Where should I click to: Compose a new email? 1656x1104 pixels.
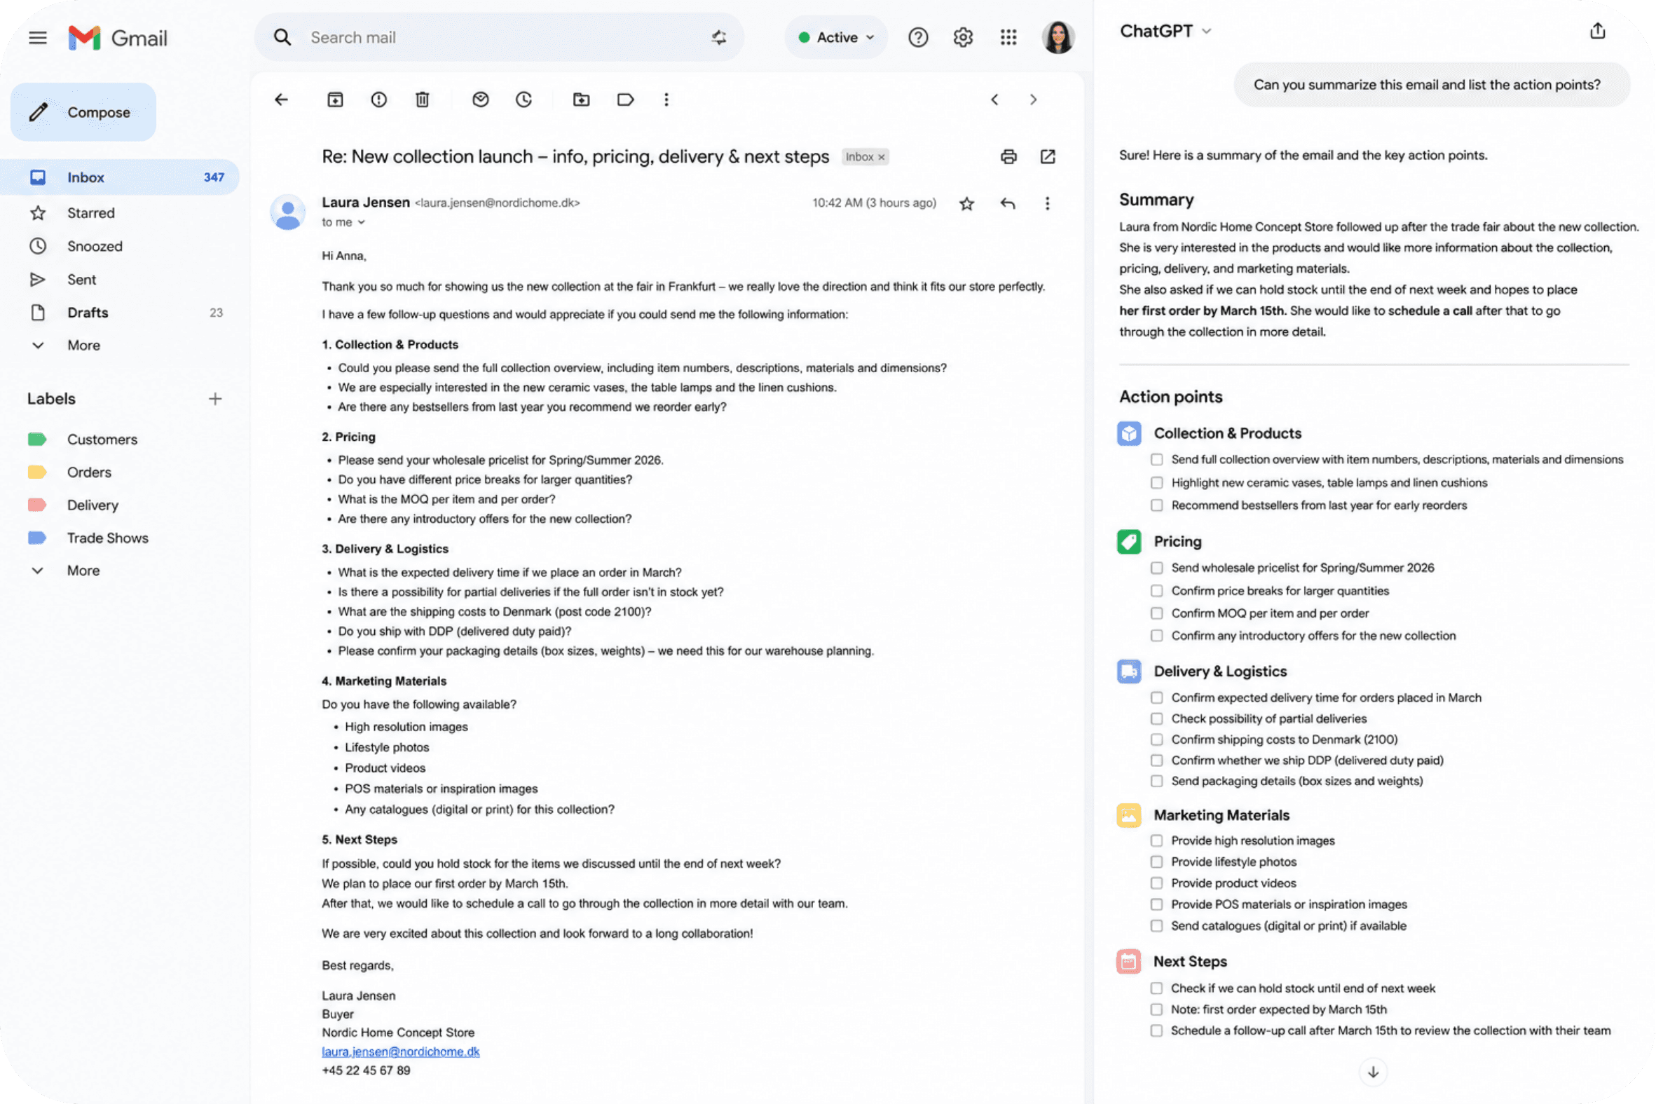click(x=83, y=112)
